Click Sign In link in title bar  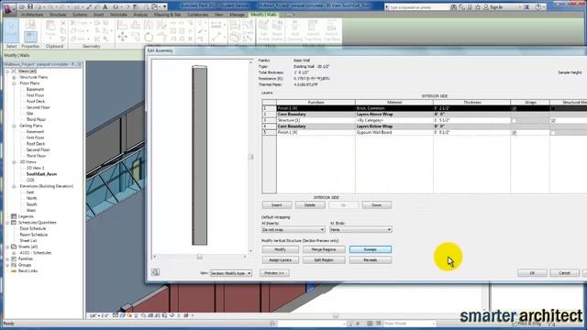(x=495, y=7)
